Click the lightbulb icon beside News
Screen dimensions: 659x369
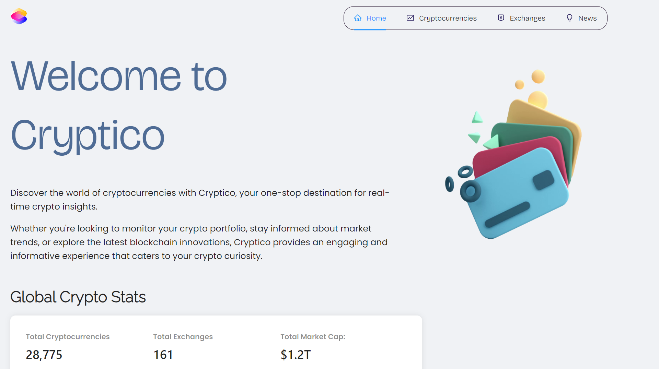[569, 18]
